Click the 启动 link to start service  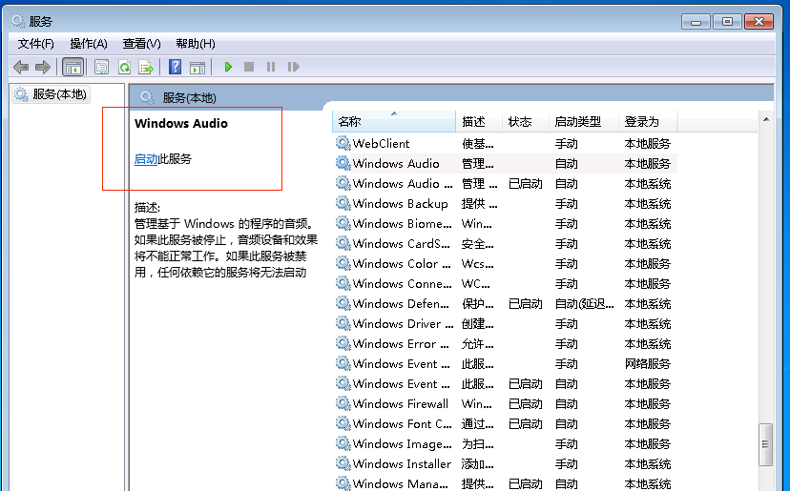[x=146, y=159]
